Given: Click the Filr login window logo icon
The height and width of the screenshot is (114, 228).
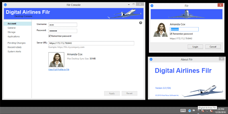Looking at the screenshot, I should 152,6.
